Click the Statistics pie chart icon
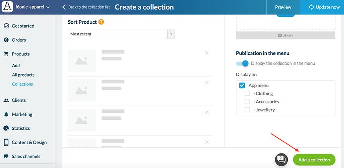The image size is (344, 168). [x=6, y=128]
